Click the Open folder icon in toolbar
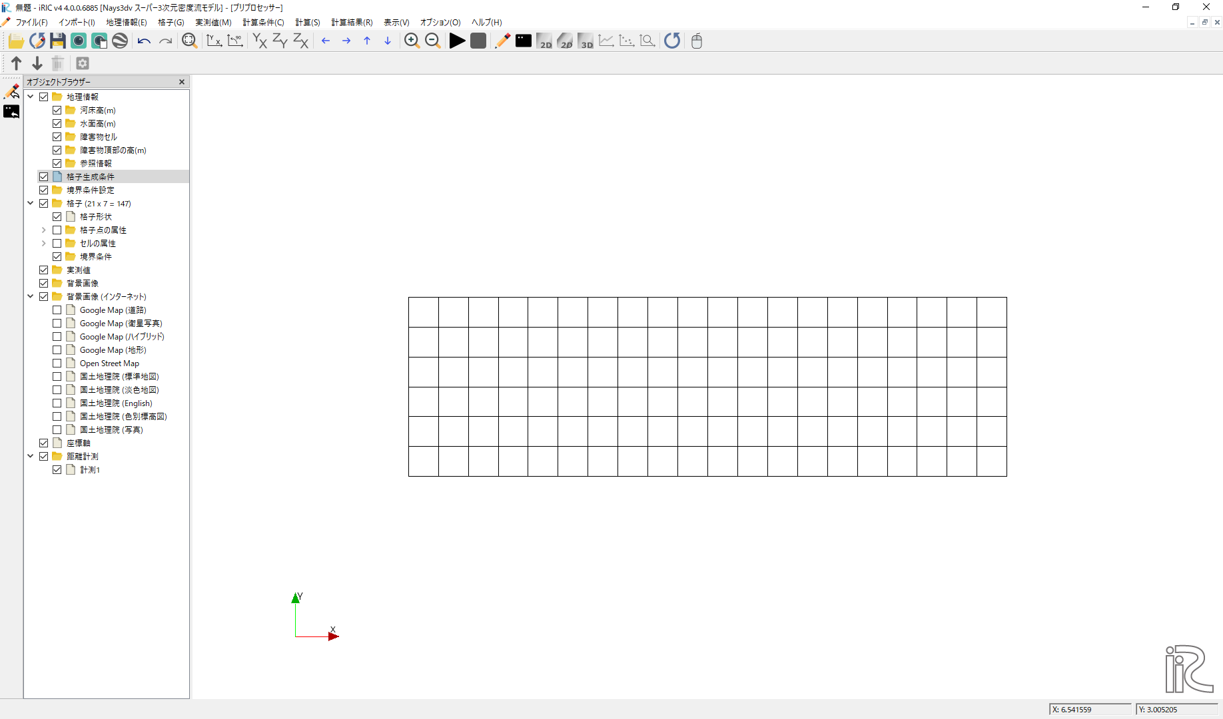The image size is (1223, 719). coord(16,41)
